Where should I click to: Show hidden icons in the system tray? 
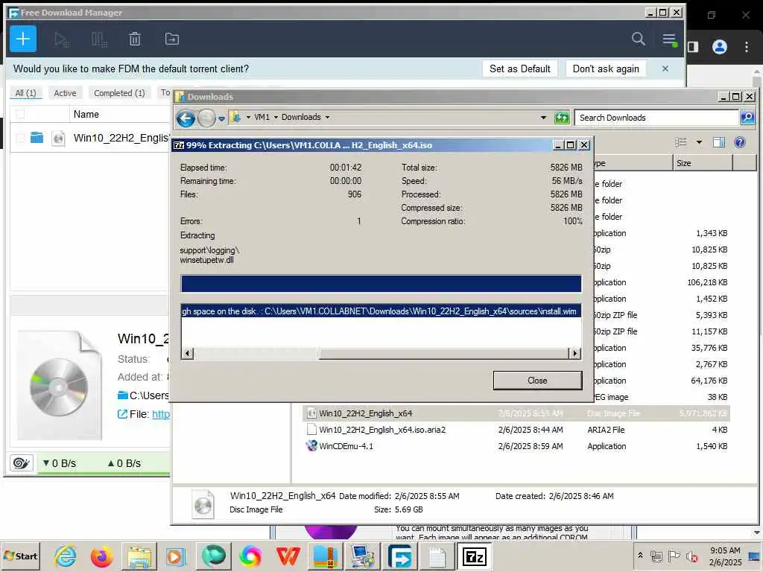641,555
